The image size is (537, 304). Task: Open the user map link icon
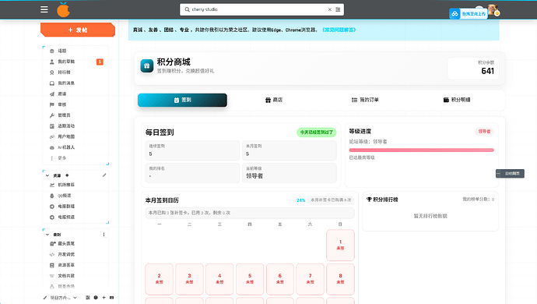tap(51, 136)
